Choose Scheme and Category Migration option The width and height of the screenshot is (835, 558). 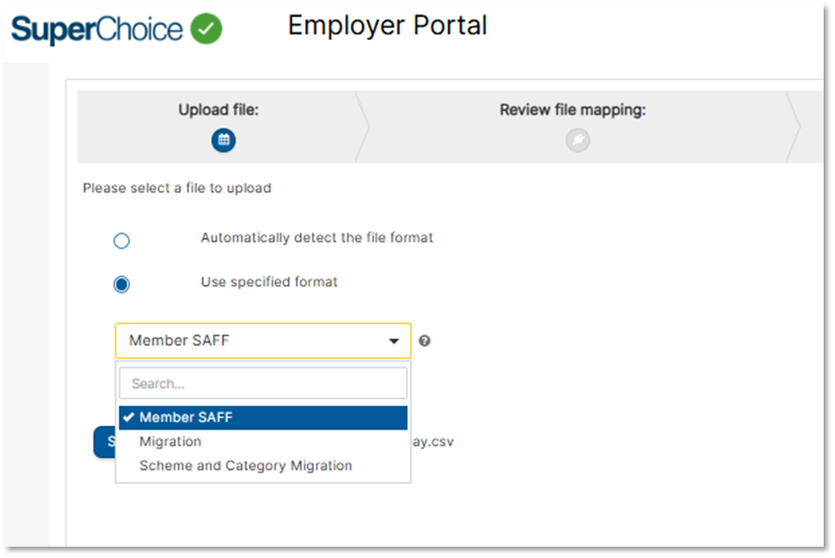tap(247, 465)
